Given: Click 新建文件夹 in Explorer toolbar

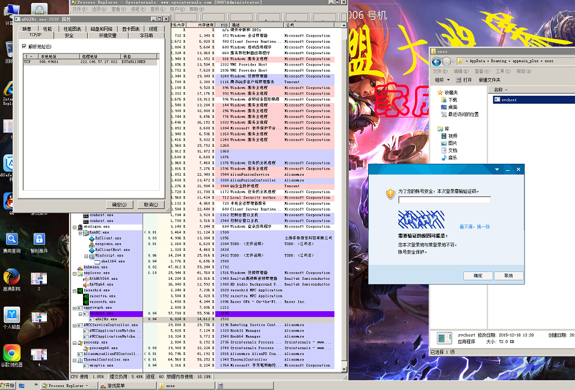Looking at the screenshot, I should 489,80.
